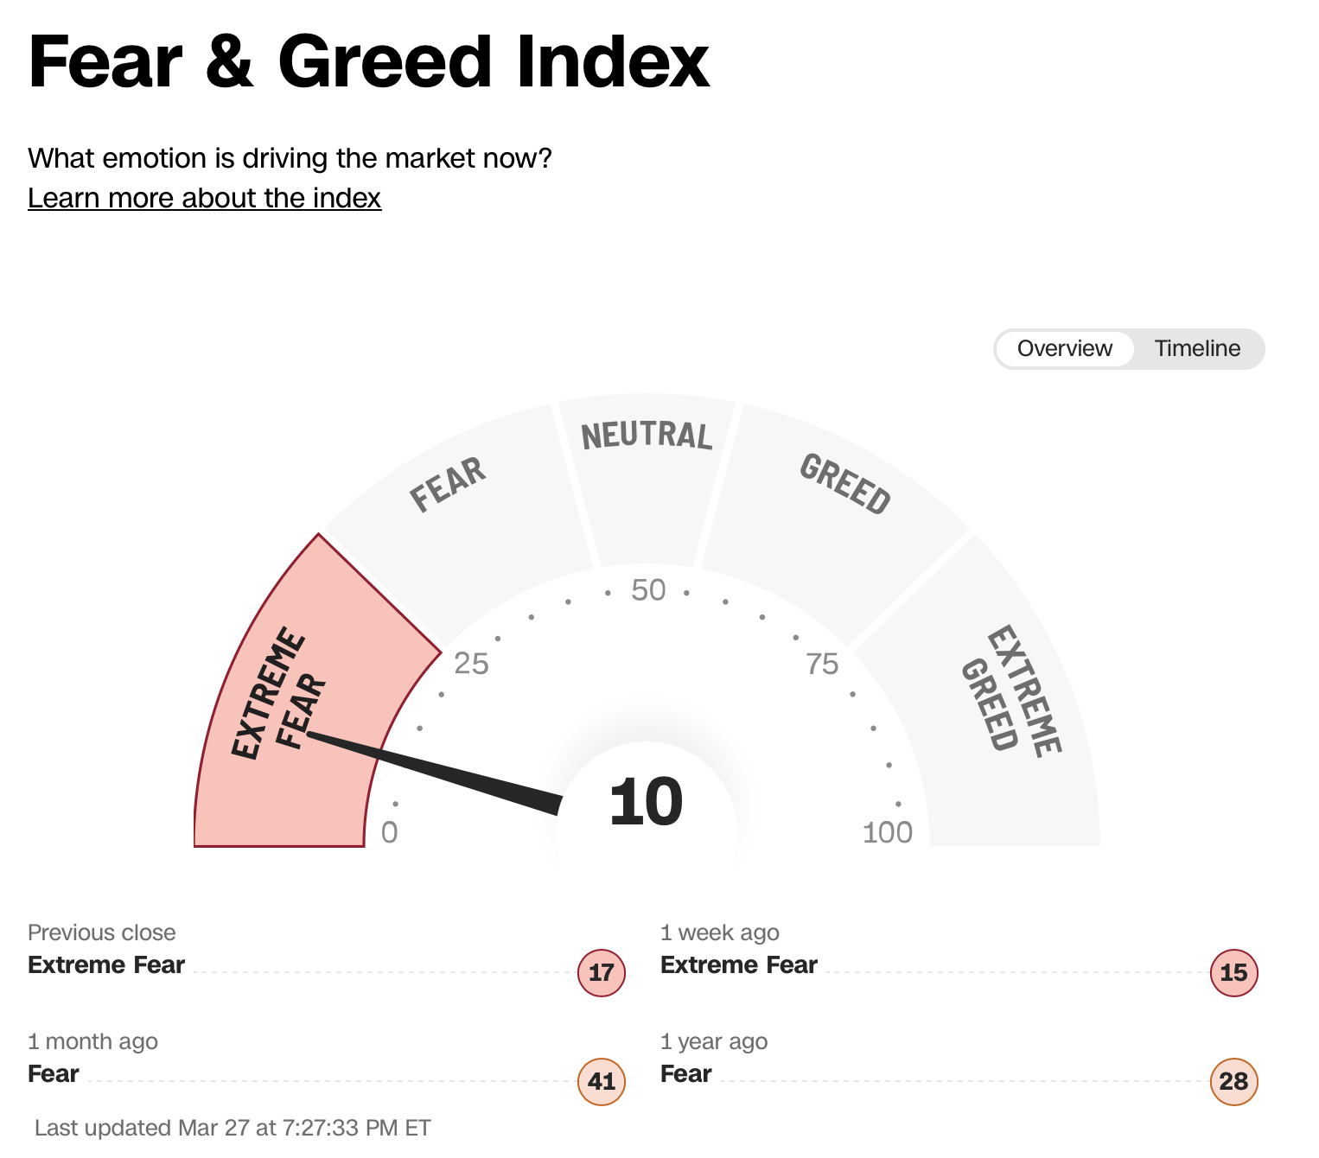
Task: Click the 50 tick label on gauge
Action: (648, 590)
